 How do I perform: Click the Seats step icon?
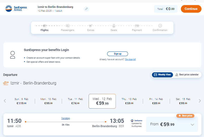click(x=114, y=26)
